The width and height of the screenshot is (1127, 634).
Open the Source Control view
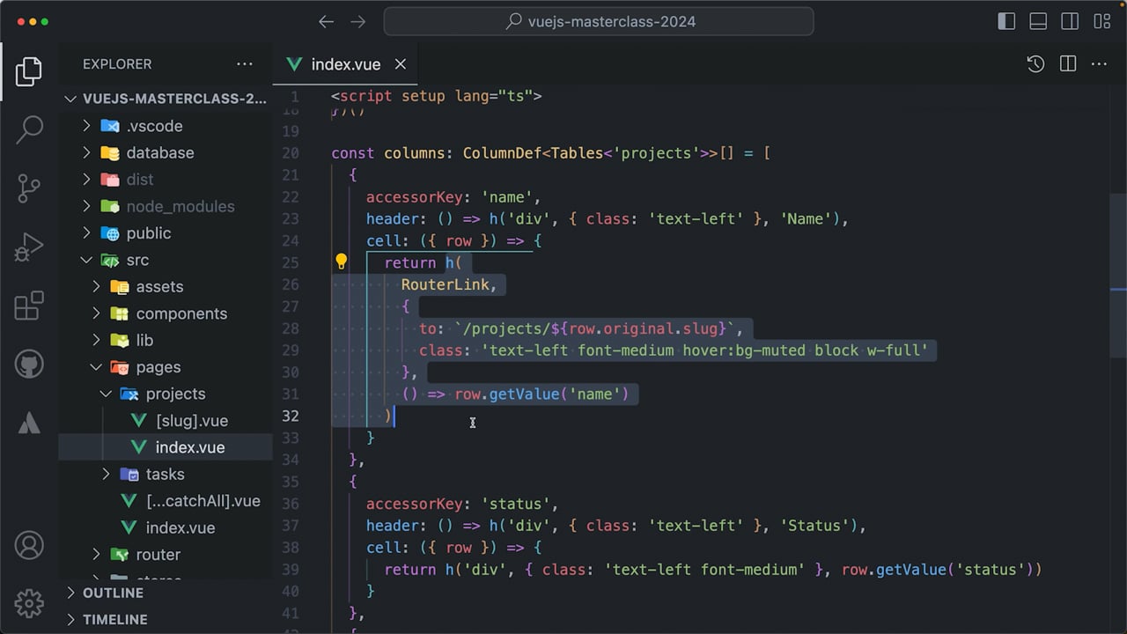pos(29,188)
